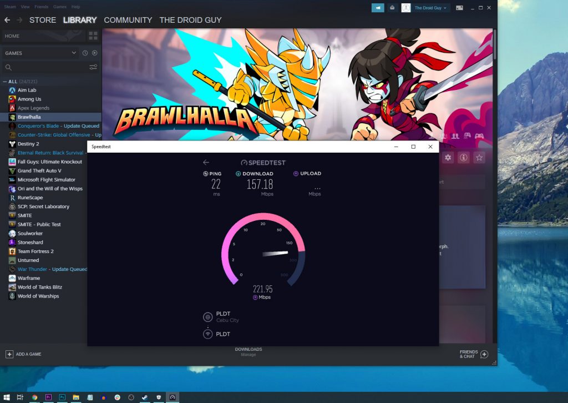Image resolution: width=568 pixels, height=403 pixels.
Task: Open the Steam inbox envelope icon
Action: (392, 8)
